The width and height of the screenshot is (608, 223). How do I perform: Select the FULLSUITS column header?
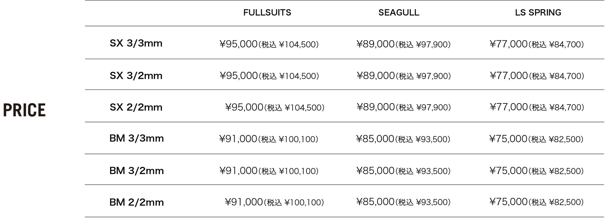267,12
